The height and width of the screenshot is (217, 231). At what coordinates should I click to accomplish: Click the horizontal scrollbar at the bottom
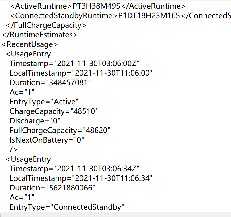coord(115,214)
